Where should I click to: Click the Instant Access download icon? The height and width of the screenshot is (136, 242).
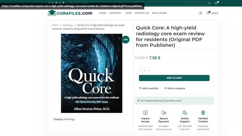pos(145,113)
